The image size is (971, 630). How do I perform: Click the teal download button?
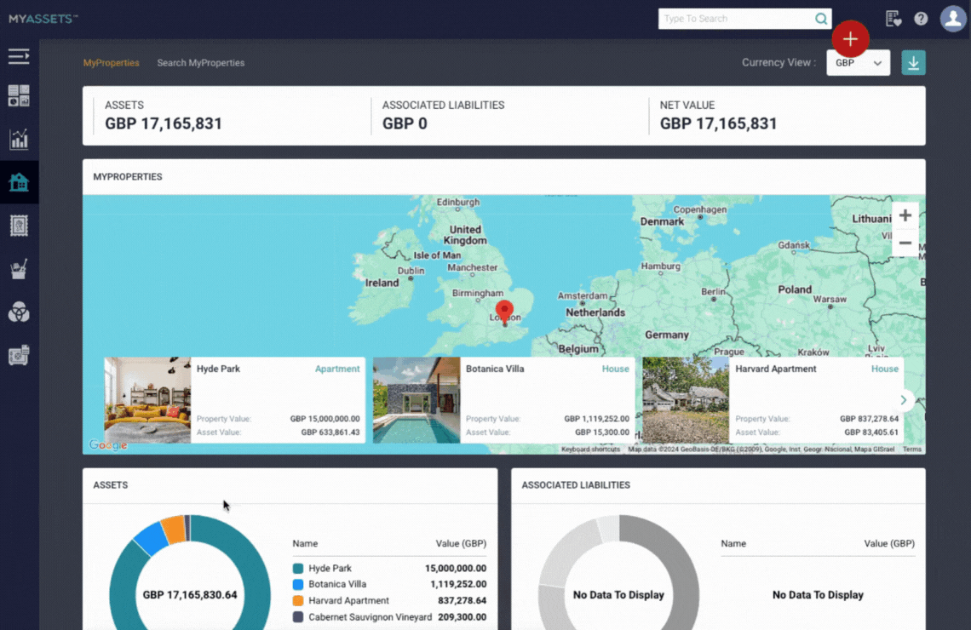tap(913, 62)
